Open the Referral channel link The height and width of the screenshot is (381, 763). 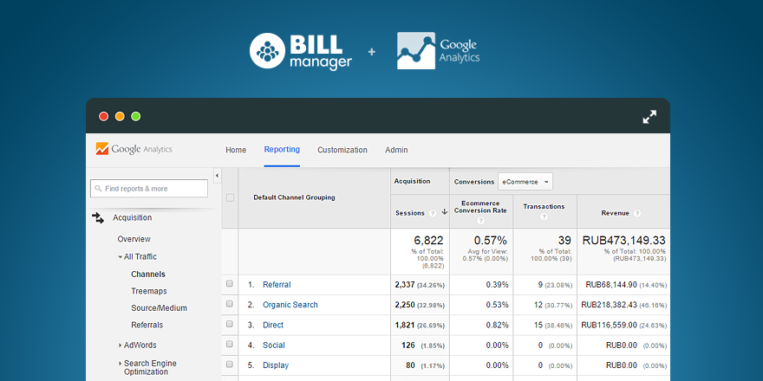[x=277, y=285]
